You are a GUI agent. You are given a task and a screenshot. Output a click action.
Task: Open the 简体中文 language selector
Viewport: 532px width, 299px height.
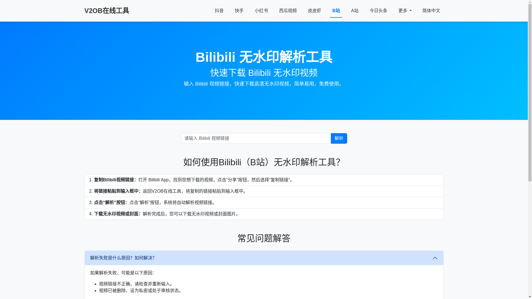[x=431, y=11]
